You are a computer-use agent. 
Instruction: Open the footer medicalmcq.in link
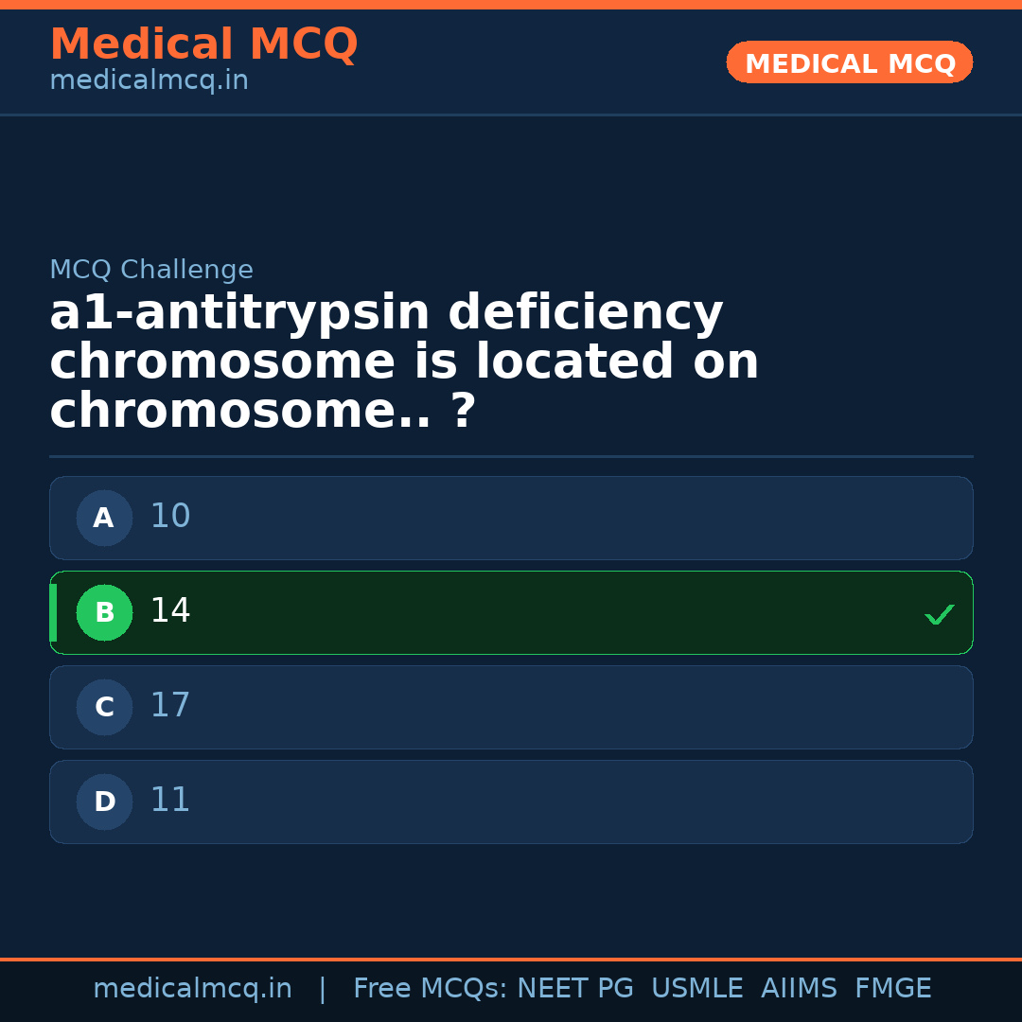click(193, 989)
